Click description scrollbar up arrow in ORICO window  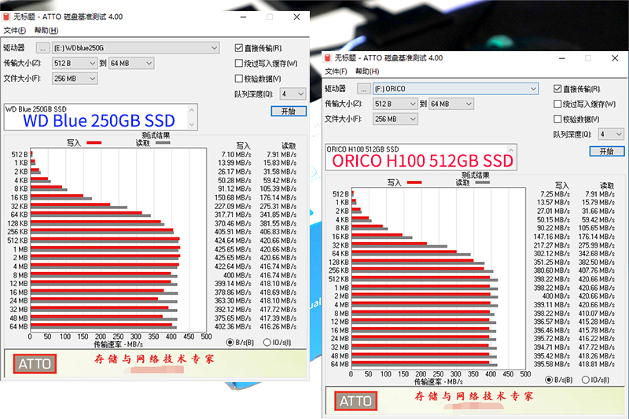tap(511, 150)
